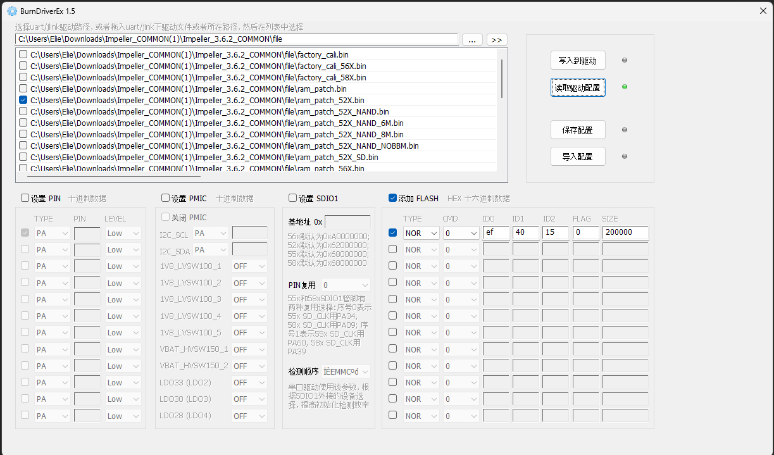Check the factory_cali_58X.bin checkbox
Viewport: 774px width, 455px height.
click(23, 77)
